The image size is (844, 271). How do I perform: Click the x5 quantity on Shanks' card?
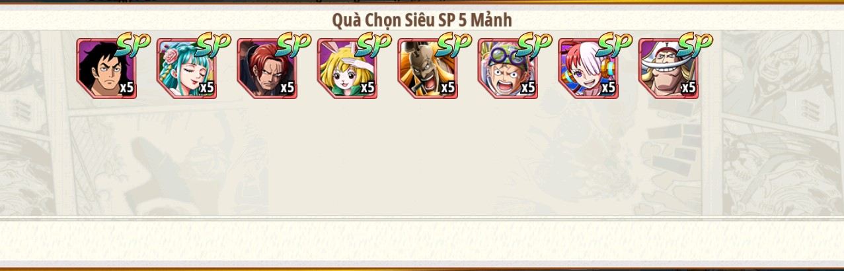[x=288, y=88]
